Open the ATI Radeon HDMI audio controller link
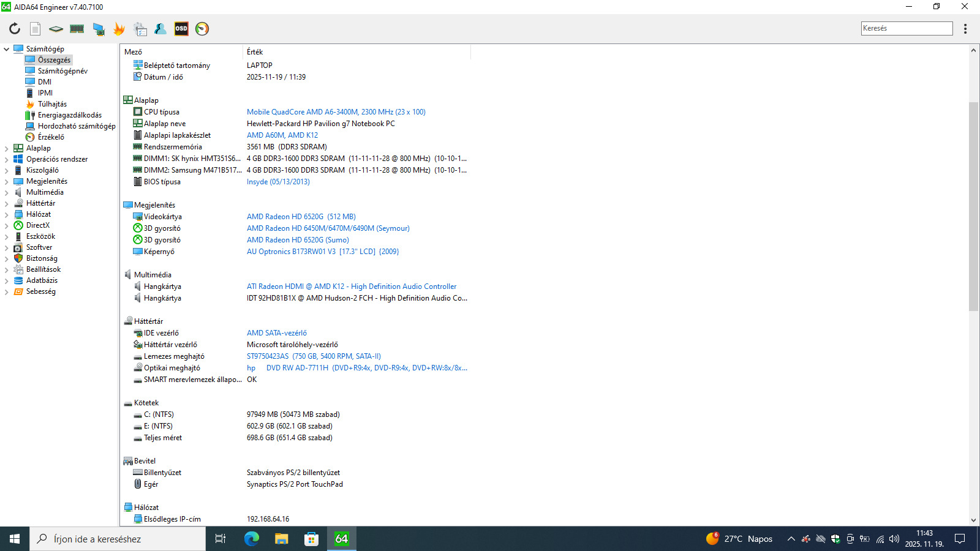Screen dimensions: 980x551 pos(352,287)
